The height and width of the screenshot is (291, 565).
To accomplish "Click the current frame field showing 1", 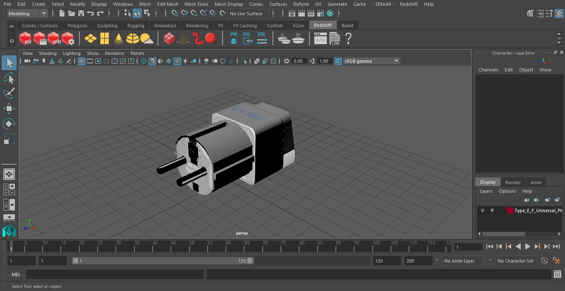I will point(468,247).
